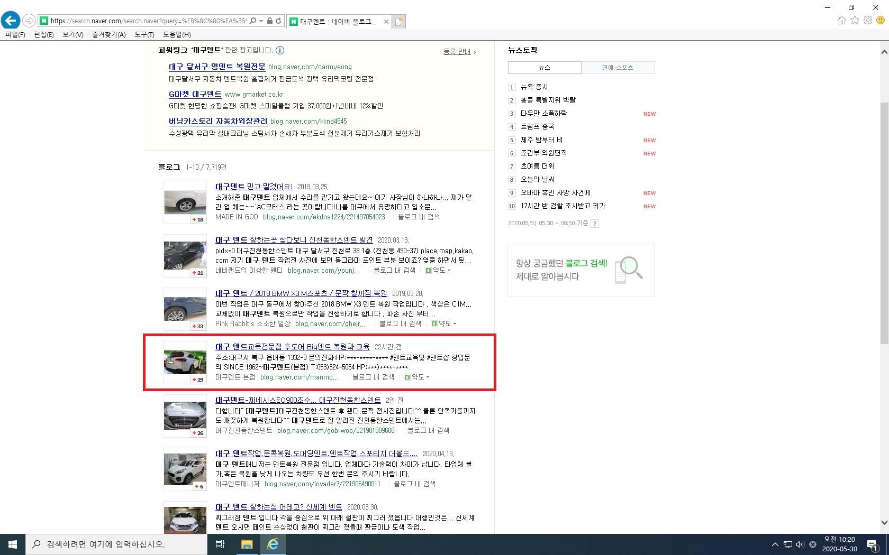Switch to 연예·스포츠 tab
The height and width of the screenshot is (555, 889).
[x=618, y=68]
